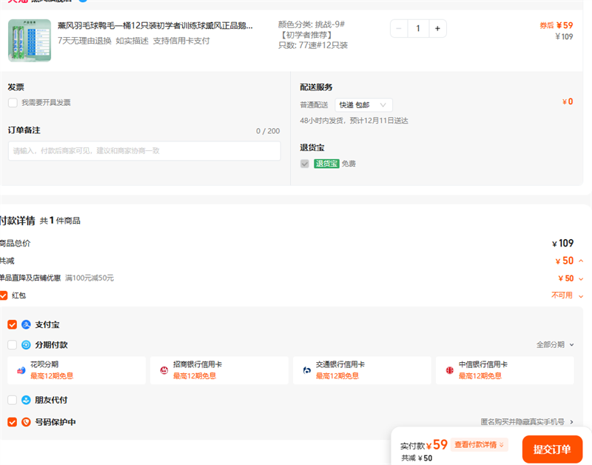This screenshot has width=592, height=465.
Task: Click the Alipay (支付宝) logo icon
Action: coord(26,324)
